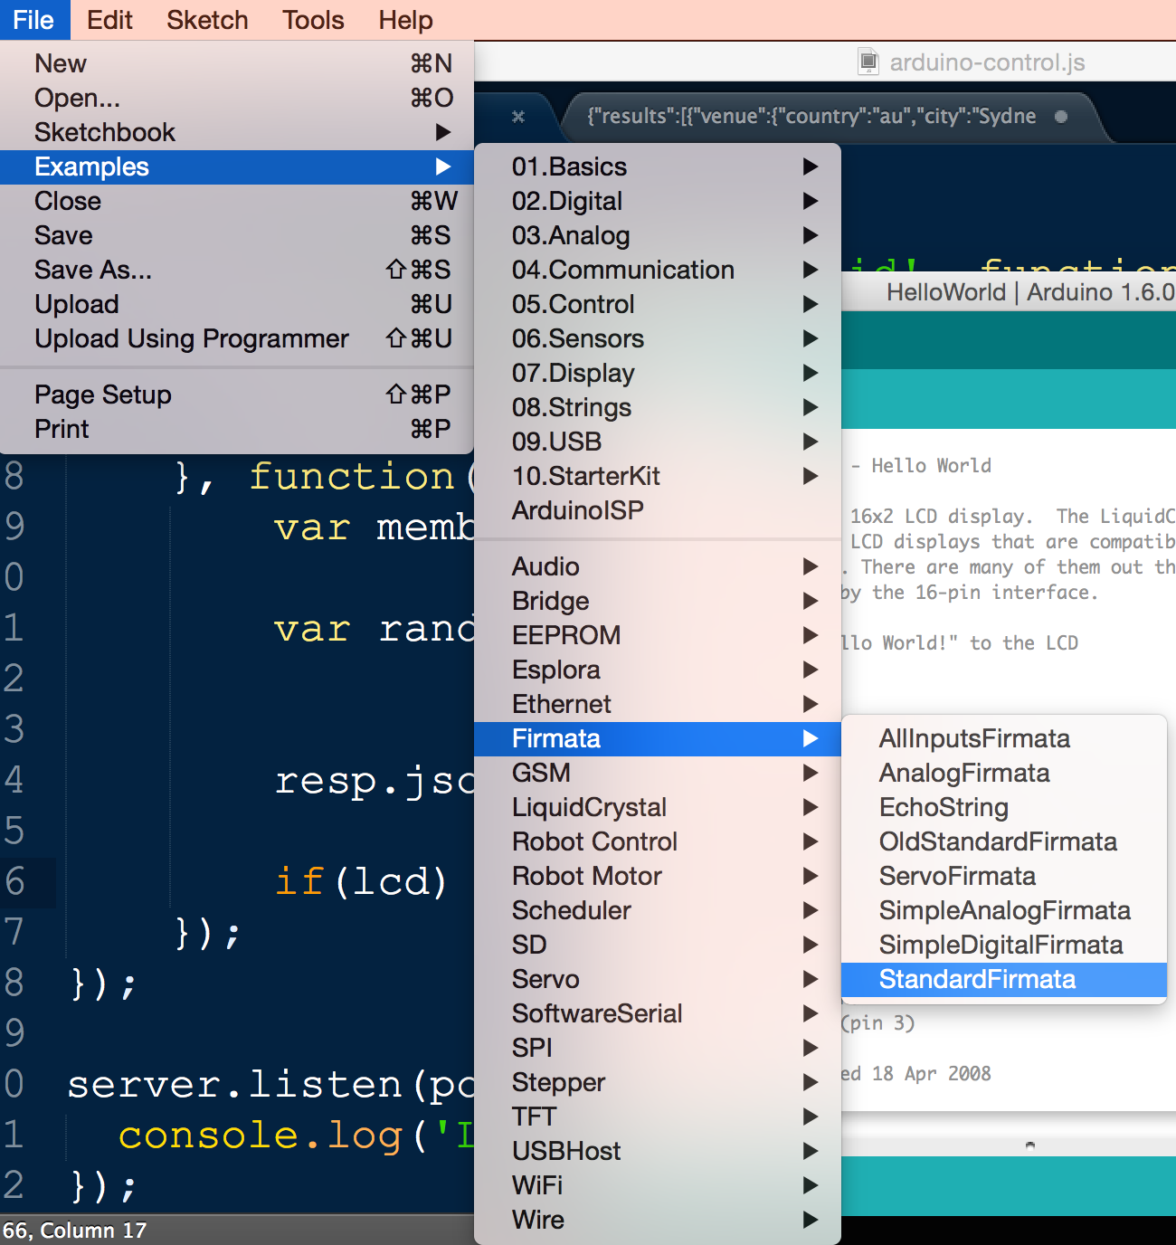Expand GSM library examples
Viewport: 1176px width, 1245px height.
click(658, 773)
